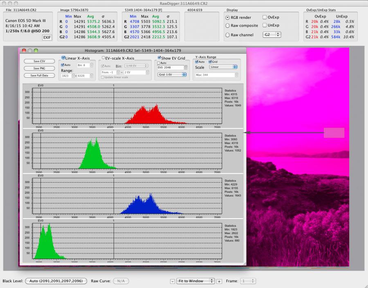
Task: Click Save Full Data button
Action: (40, 75)
